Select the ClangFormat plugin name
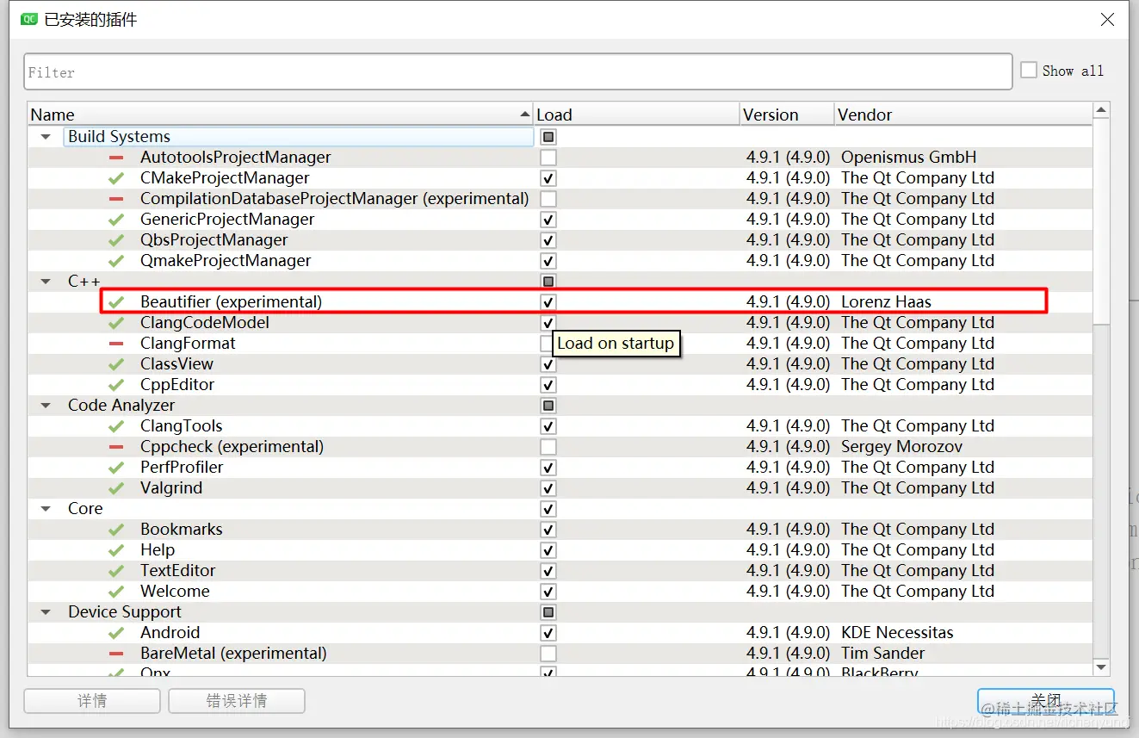 point(188,344)
